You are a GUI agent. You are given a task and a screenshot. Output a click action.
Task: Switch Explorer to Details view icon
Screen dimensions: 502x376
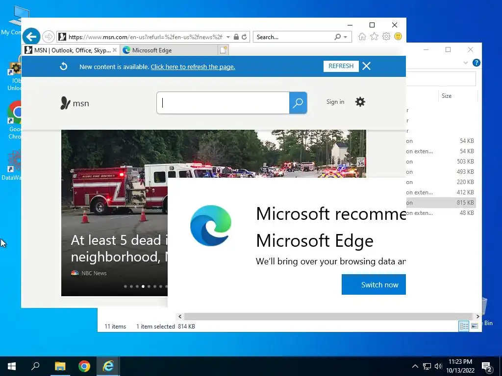[x=464, y=326]
